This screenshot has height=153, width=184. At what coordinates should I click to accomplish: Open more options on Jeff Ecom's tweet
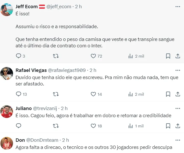click(178, 7)
